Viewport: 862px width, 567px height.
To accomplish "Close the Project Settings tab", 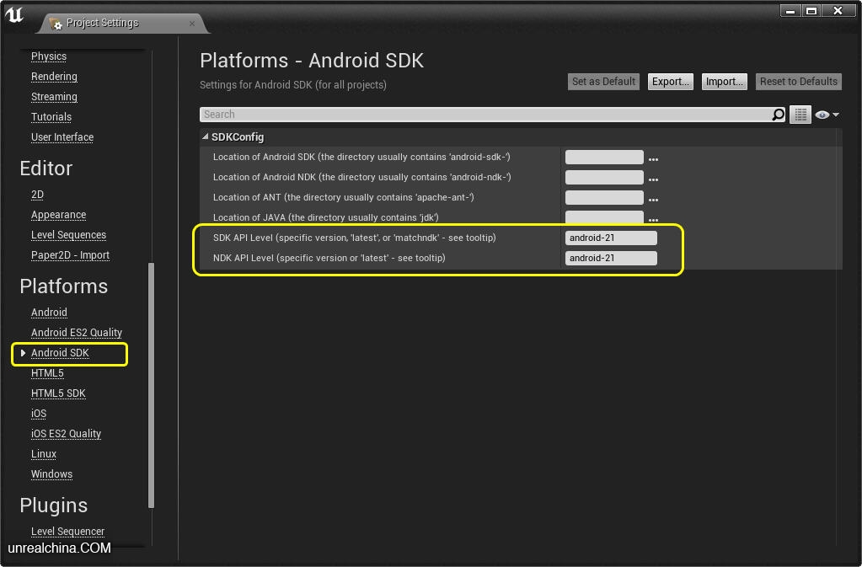I will point(192,24).
